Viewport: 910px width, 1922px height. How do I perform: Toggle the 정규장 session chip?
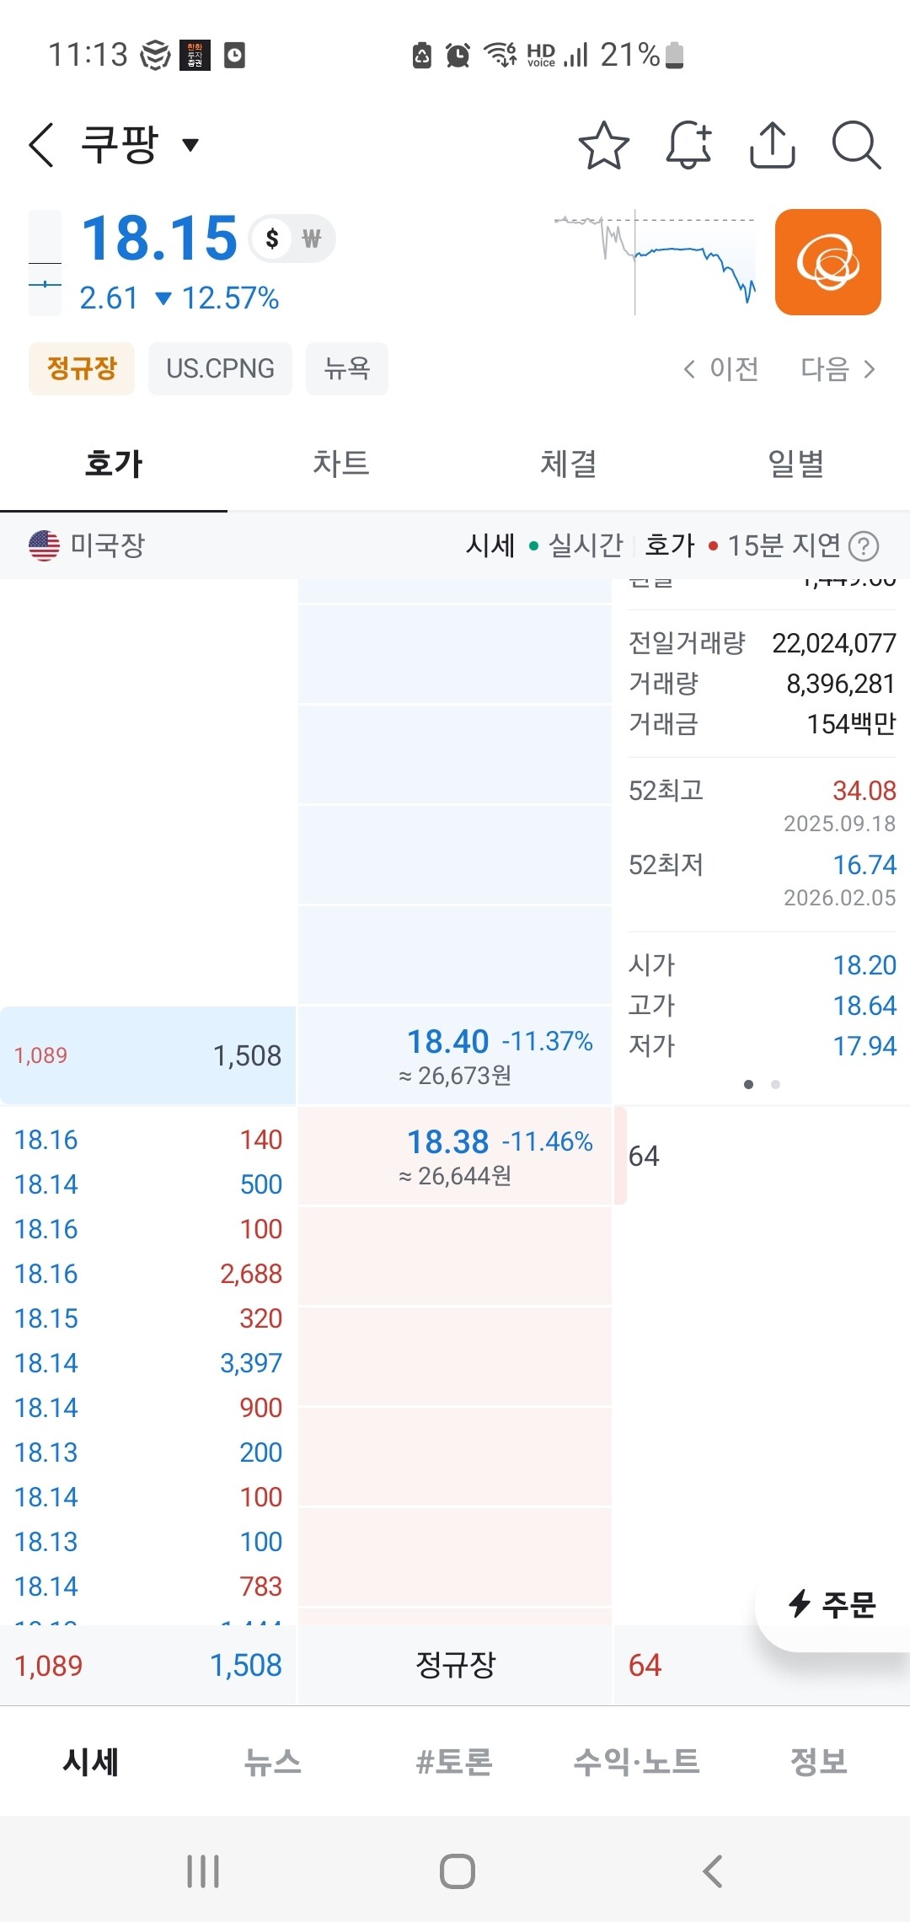[82, 368]
